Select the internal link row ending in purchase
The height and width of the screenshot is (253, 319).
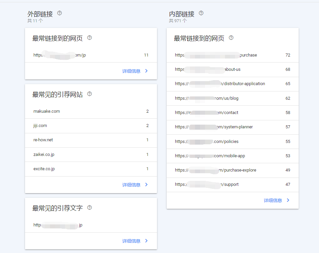232,55
